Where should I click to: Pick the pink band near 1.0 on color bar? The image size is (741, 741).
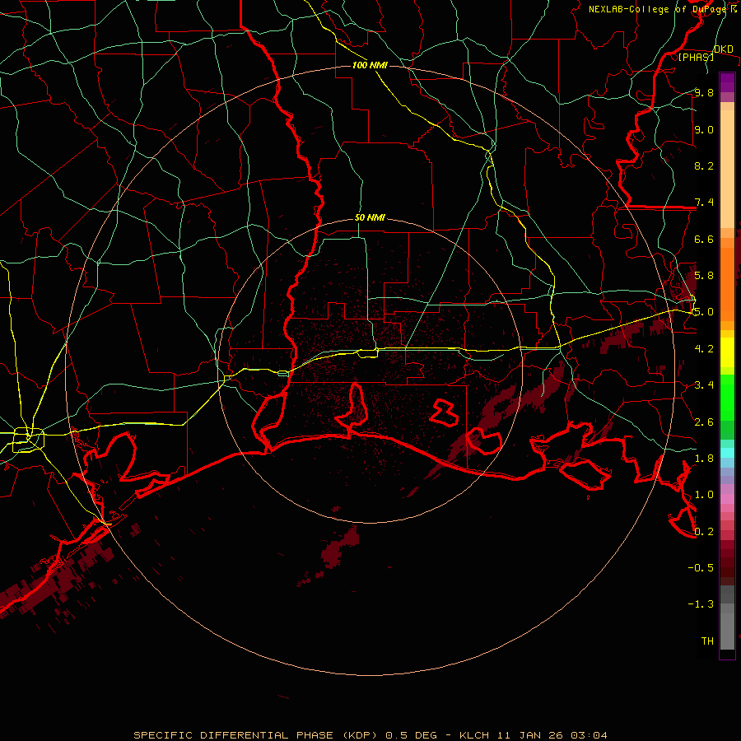[727, 499]
